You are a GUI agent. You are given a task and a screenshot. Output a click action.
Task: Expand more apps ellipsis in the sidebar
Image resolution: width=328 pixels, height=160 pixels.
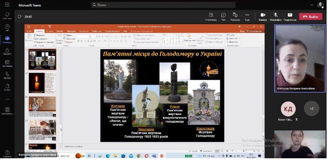click(7, 99)
